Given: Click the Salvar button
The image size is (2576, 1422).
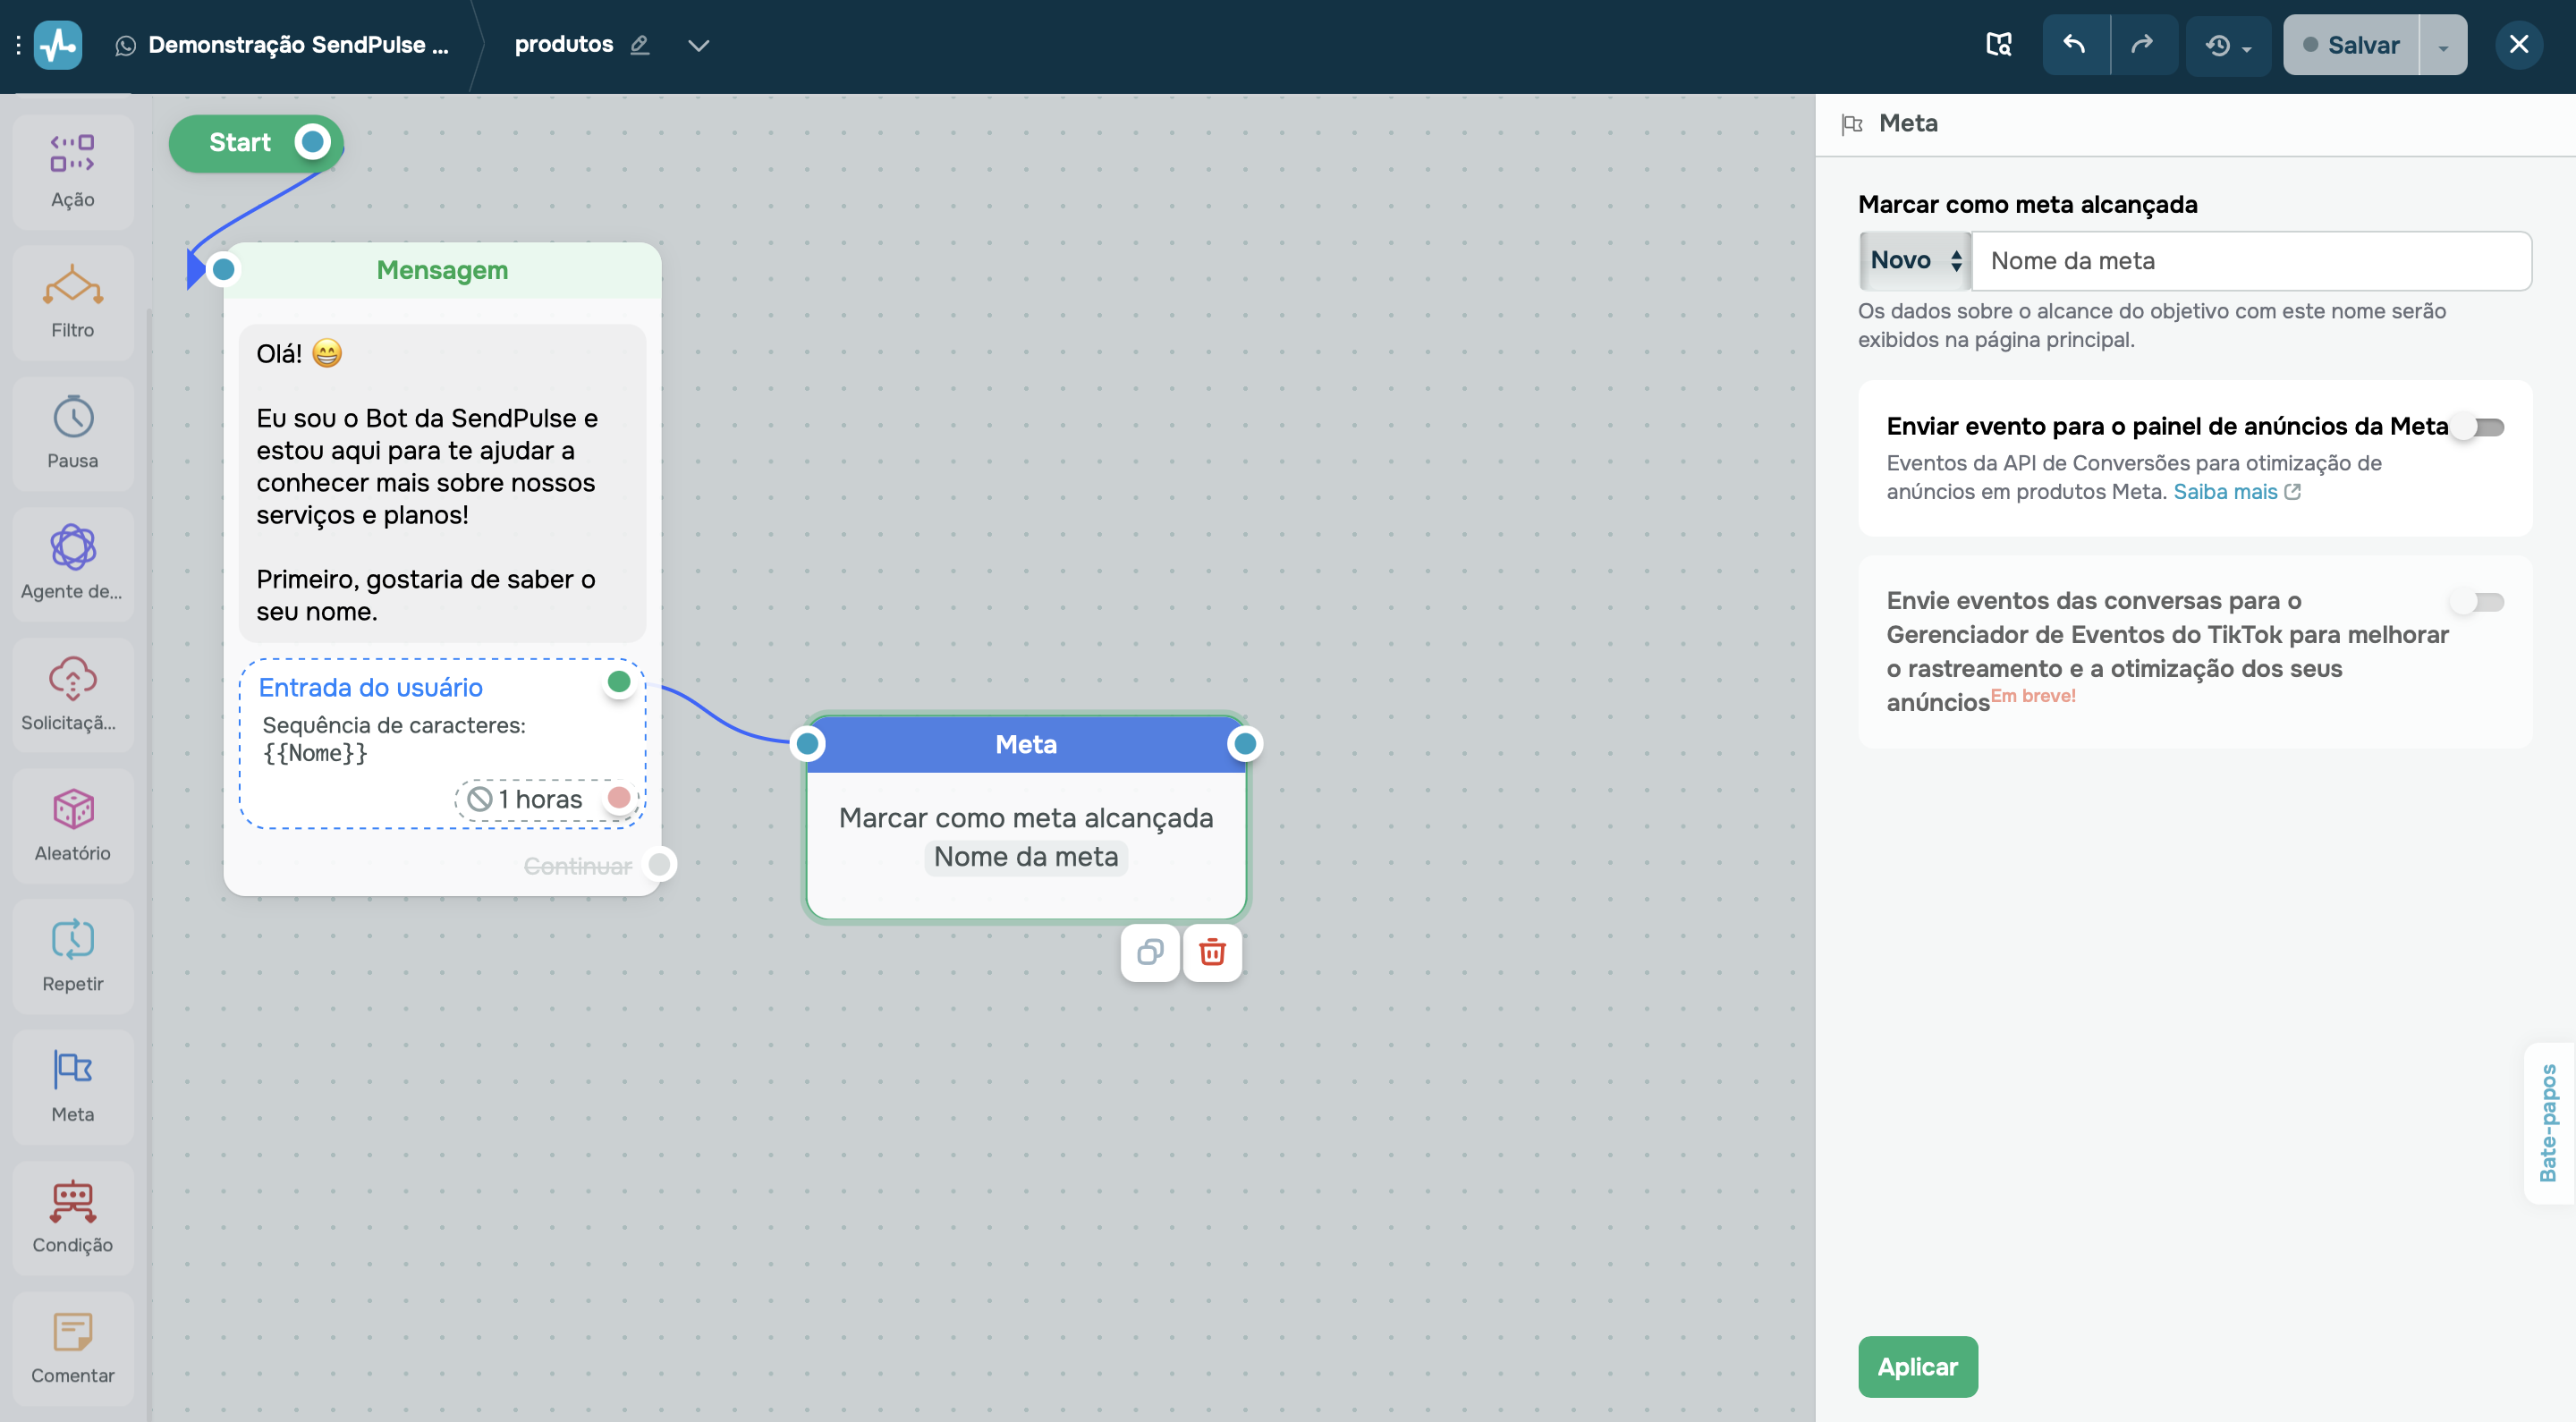Looking at the screenshot, I should point(2351,45).
